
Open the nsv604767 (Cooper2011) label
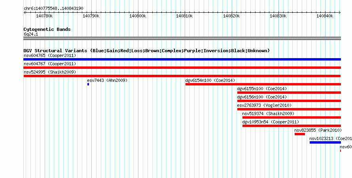50,64
